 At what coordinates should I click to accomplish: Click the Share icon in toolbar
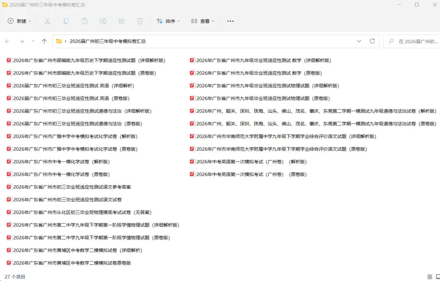(121, 21)
